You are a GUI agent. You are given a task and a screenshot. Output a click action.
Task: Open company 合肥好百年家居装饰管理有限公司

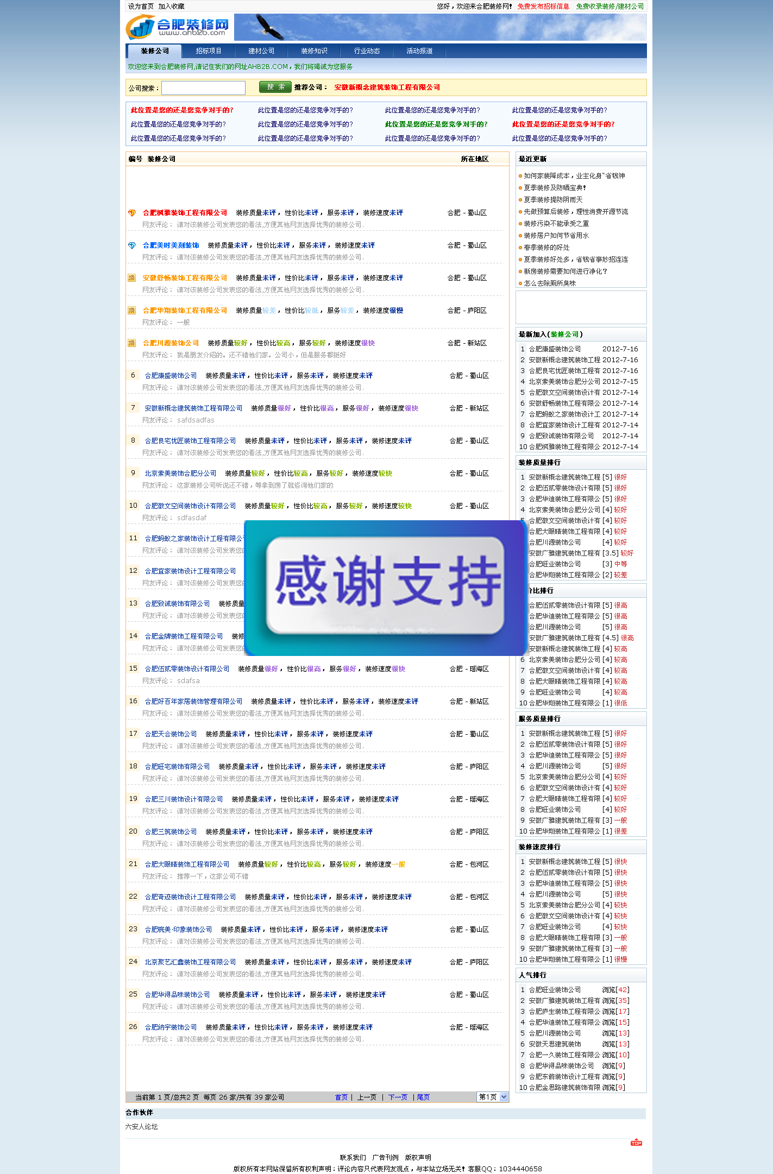tap(193, 702)
